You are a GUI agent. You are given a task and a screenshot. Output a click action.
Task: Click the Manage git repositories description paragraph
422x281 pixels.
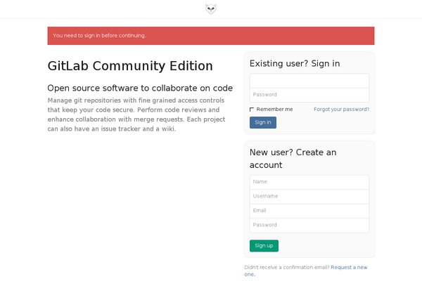[x=136, y=115]
